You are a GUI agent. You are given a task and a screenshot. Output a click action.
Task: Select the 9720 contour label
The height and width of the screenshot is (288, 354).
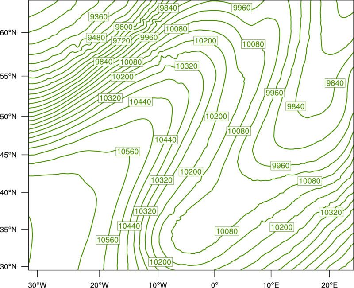click(121, 41)
